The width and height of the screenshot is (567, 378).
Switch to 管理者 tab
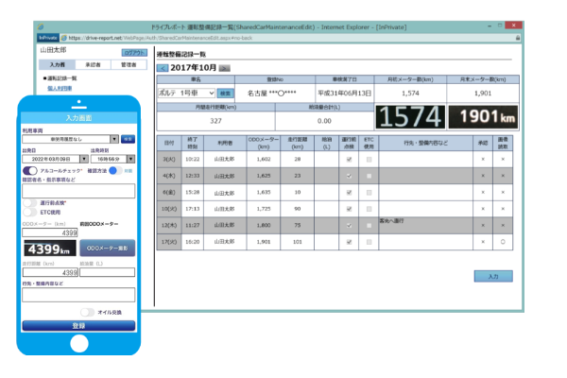(x=129, y=64)
